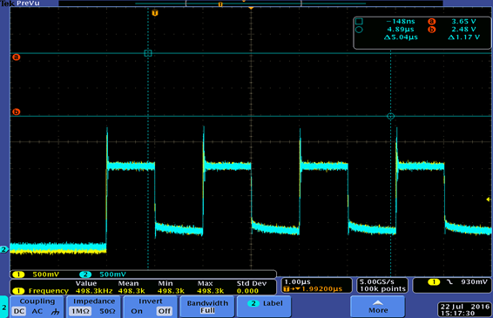Viewport: 493px width, 318px height.
Task: Set coupling to AC
Action: 37,311
